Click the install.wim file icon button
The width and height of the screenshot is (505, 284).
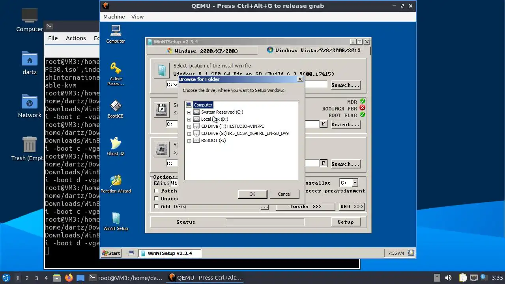pos(161,70)
